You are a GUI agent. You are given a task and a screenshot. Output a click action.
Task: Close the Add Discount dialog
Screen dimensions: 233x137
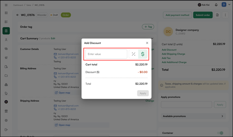click(x=147, y=43)
